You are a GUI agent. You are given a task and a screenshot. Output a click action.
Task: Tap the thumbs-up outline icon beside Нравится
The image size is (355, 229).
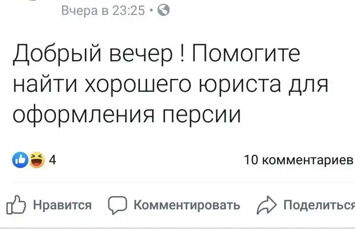17,205
